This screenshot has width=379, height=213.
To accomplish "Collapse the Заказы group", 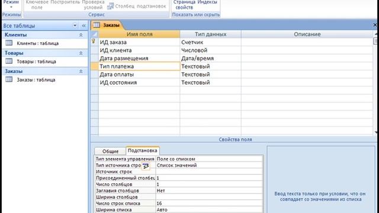I will coord(81,71).
